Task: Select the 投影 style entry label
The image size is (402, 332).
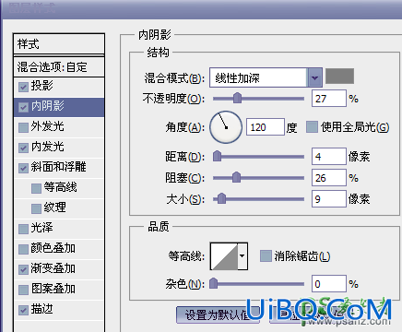Action: [42, 86]
